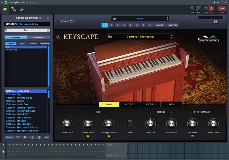Click the Color Shift knob
Screen dimensions: 229x160
pyautogui.click(x=151, y=123)
